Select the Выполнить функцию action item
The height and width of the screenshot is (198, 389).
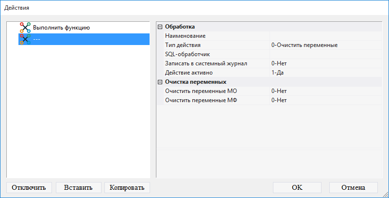(61, 28)
